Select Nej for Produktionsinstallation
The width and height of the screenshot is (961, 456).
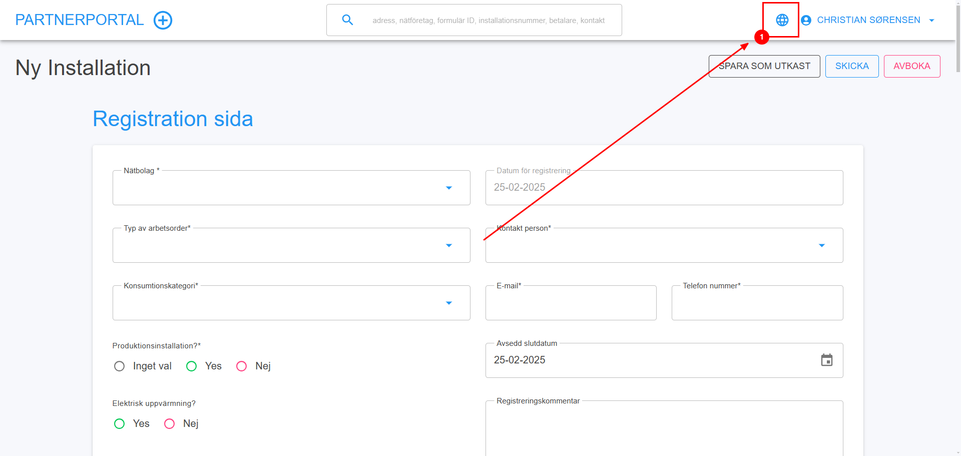pos(241,366)
